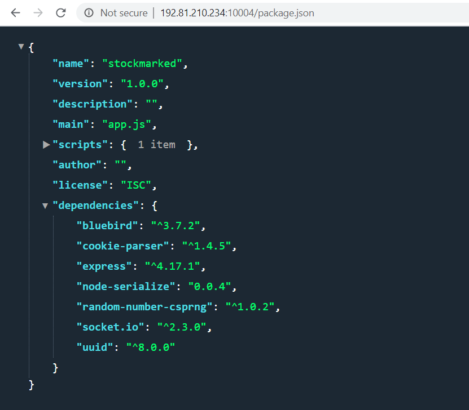Select the "ISC" license value
Image resolution: width=469 pixels, height=410 pixels.
(x=136, y=185)
